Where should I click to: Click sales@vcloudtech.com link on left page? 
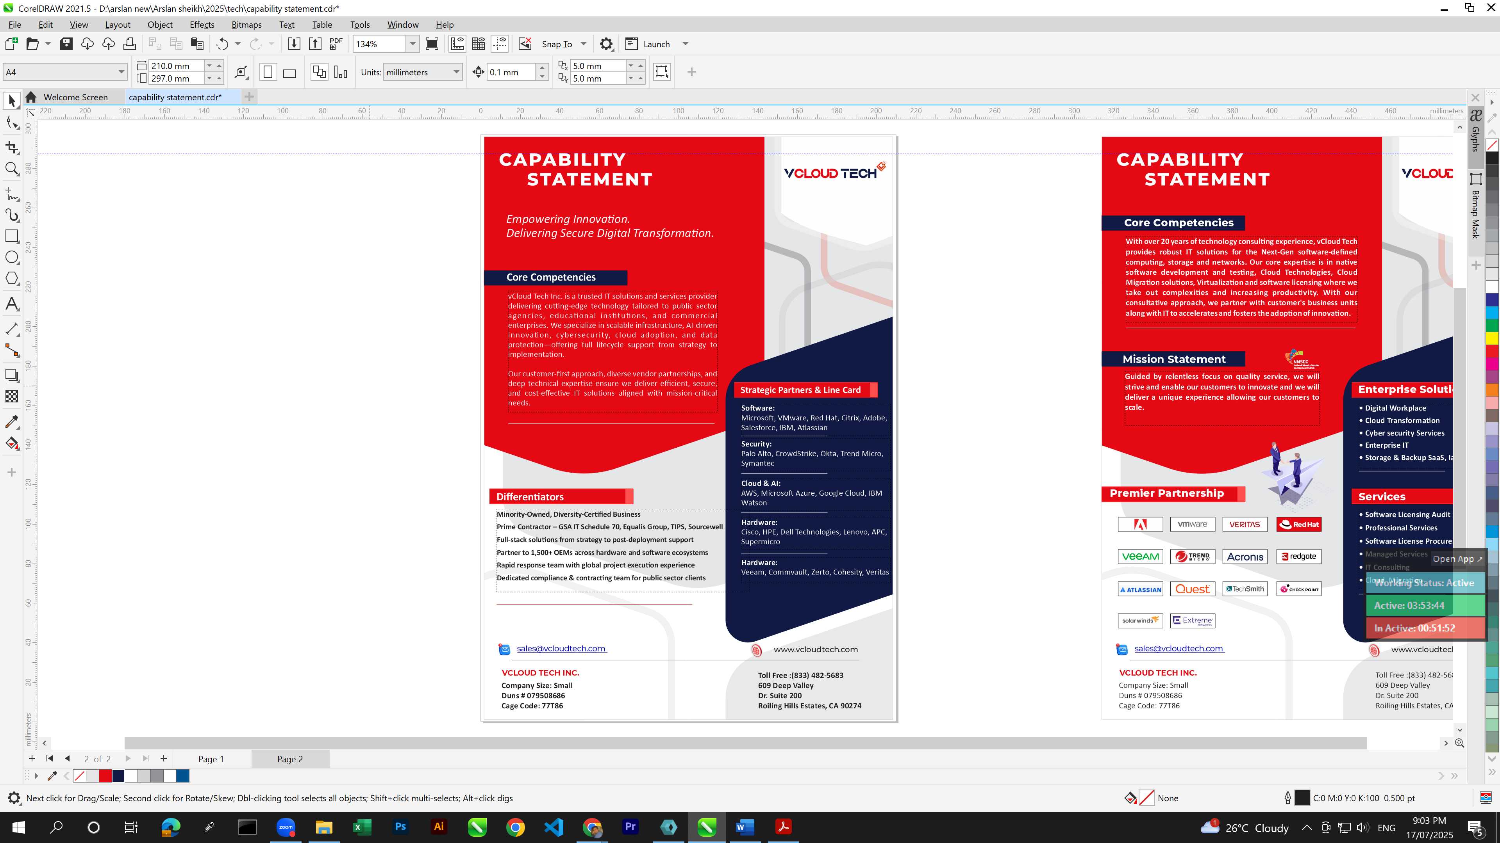point(561,649)
